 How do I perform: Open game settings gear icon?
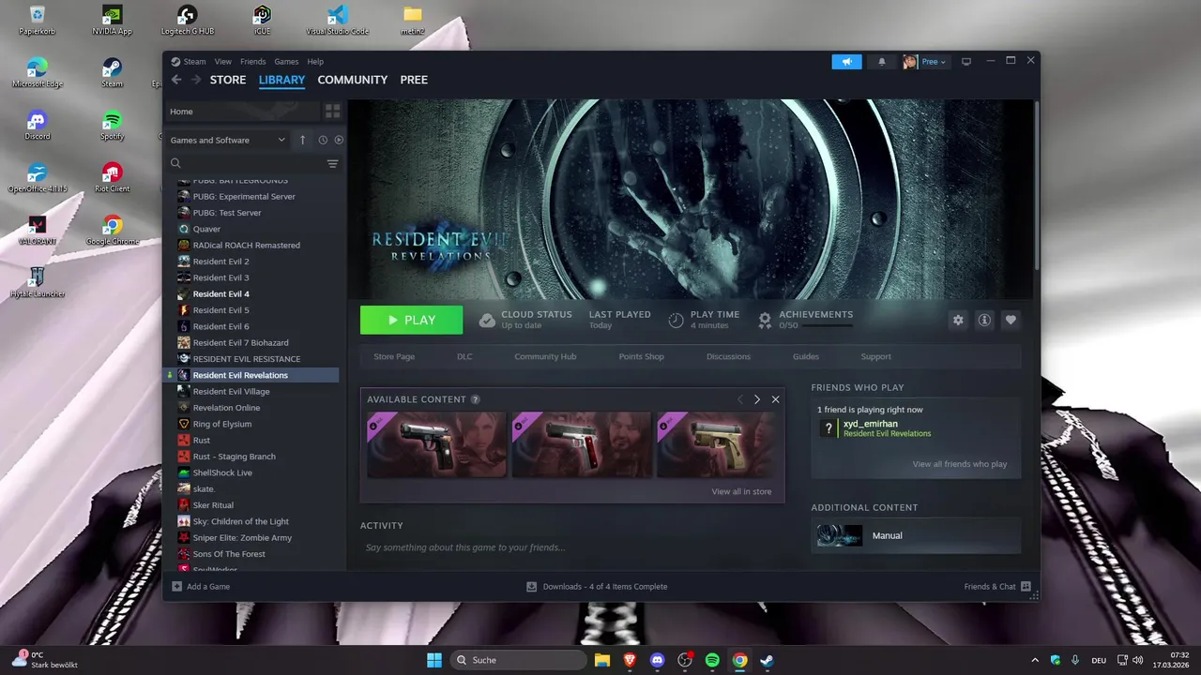click(x=958, y=320)
